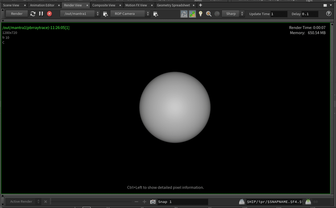Click the minus snapshot zoom icon
The image size is (336, 208).
click(x=136, y=202)
